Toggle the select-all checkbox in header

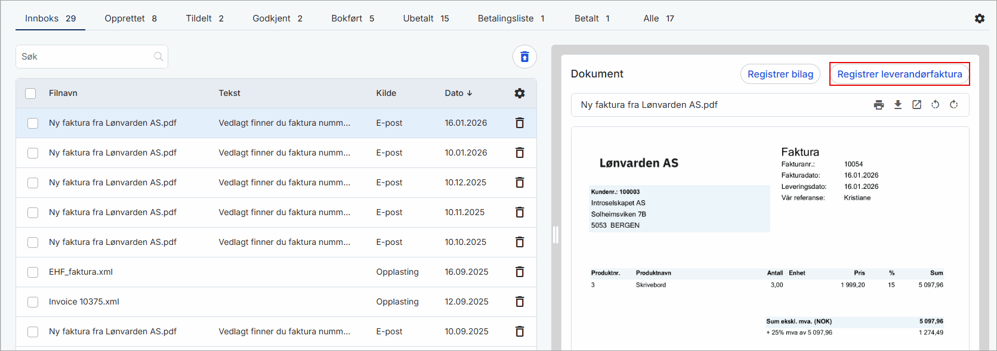30,94
